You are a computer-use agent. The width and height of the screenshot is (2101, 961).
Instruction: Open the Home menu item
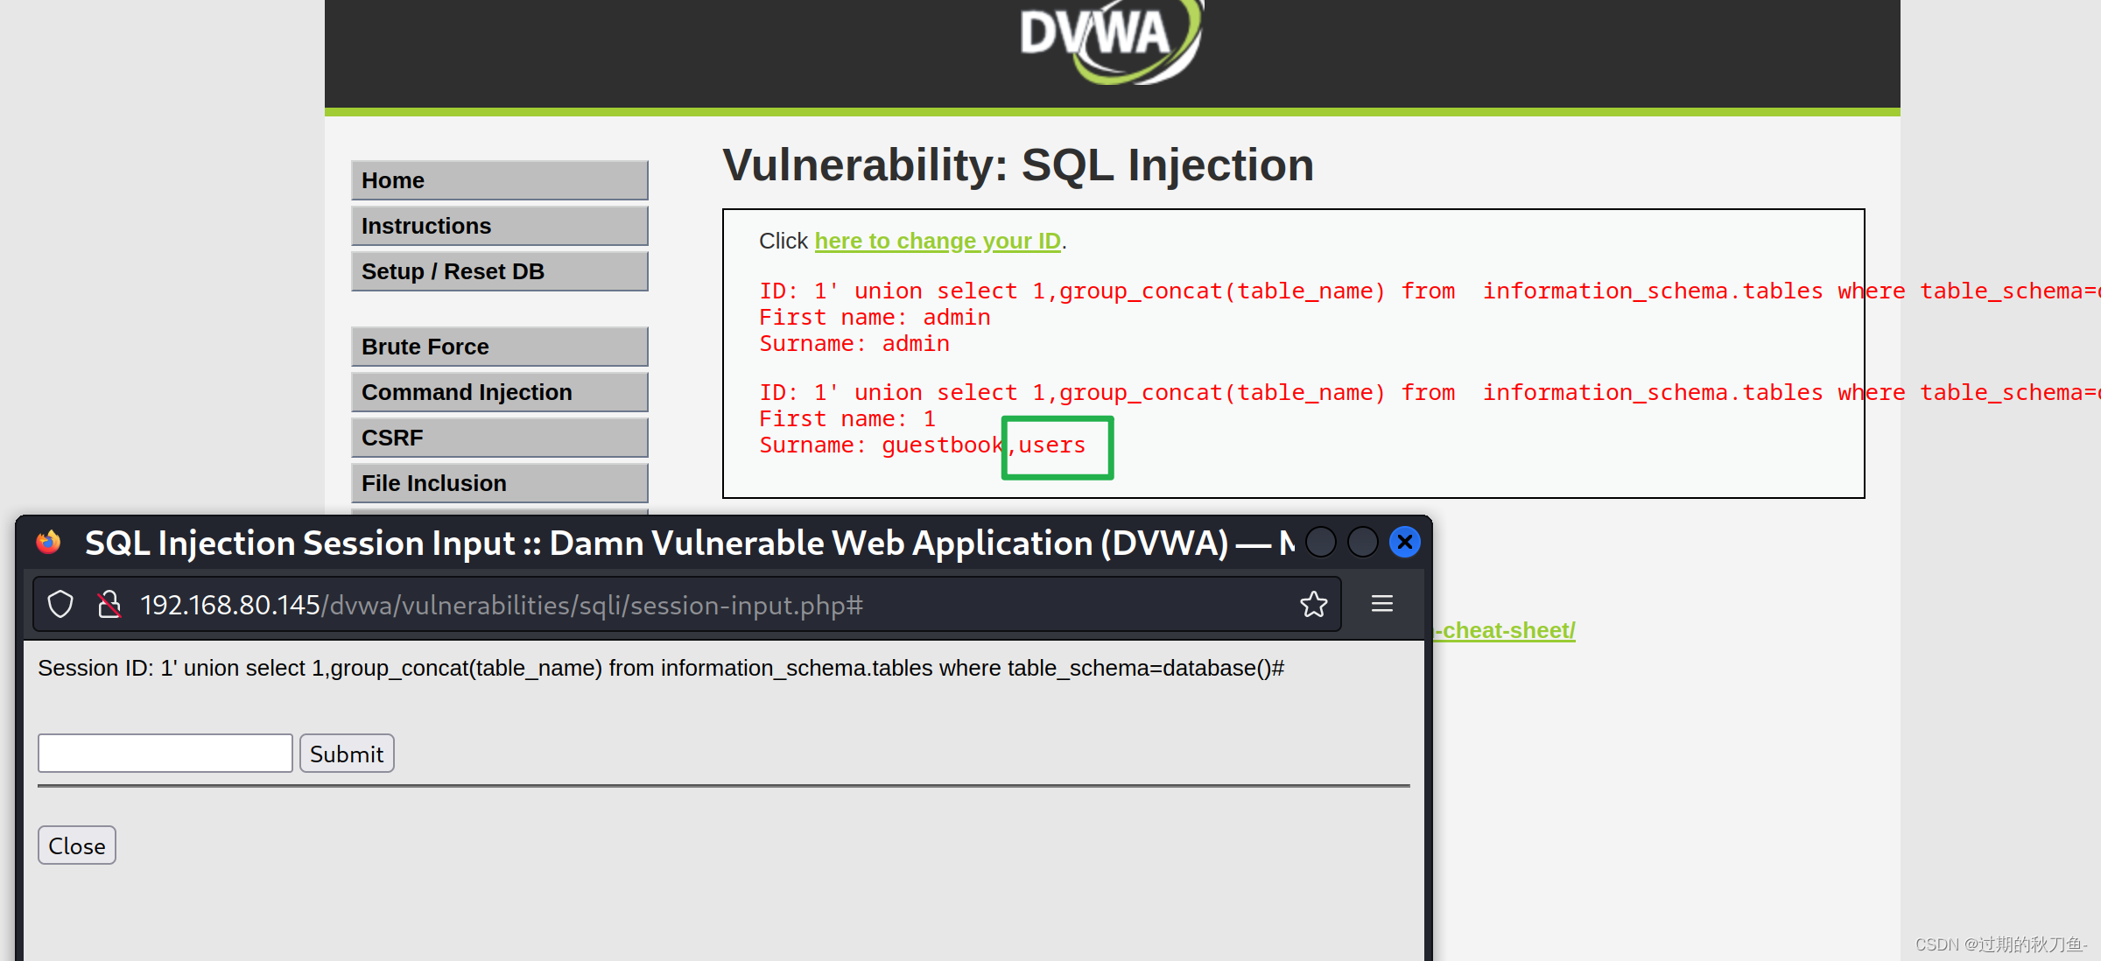[x=500, y=180]
